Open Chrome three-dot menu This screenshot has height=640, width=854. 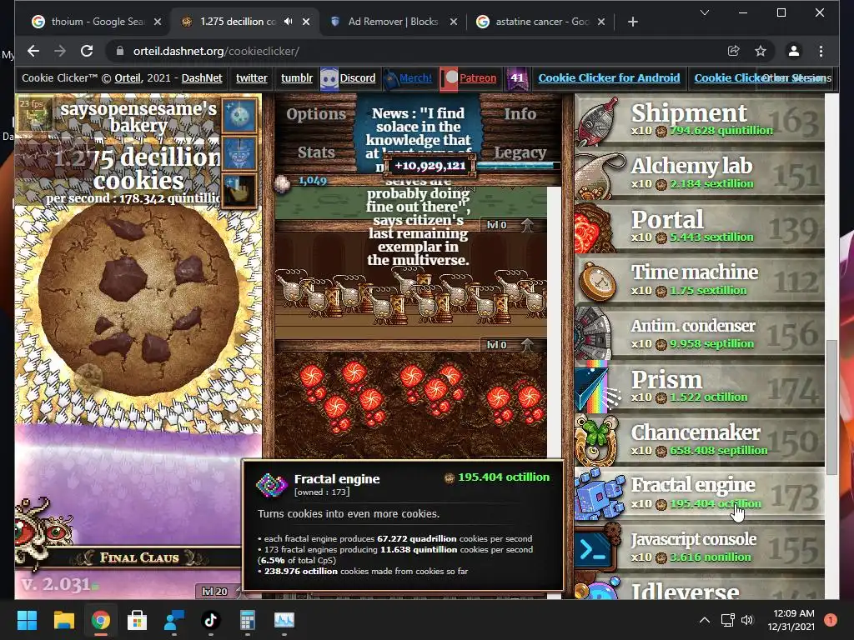821,51
